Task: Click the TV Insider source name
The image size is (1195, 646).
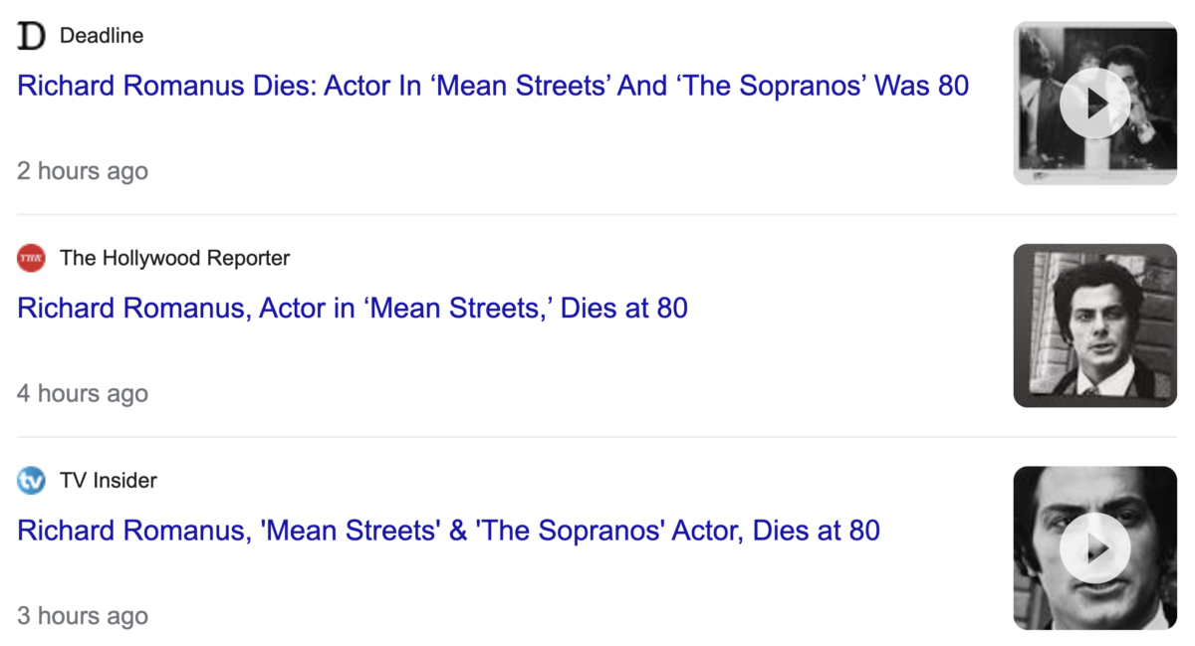Action: (x=109, y=481)
